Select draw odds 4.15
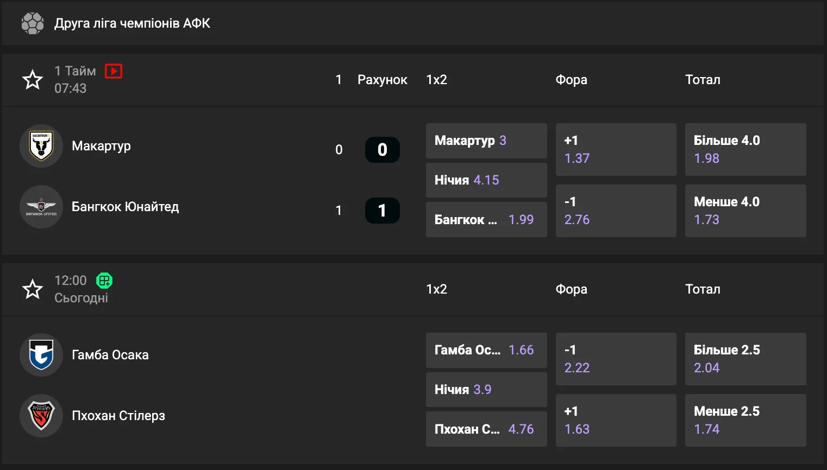This screenshot has height=470, width=827. click(x=486, y=180)
